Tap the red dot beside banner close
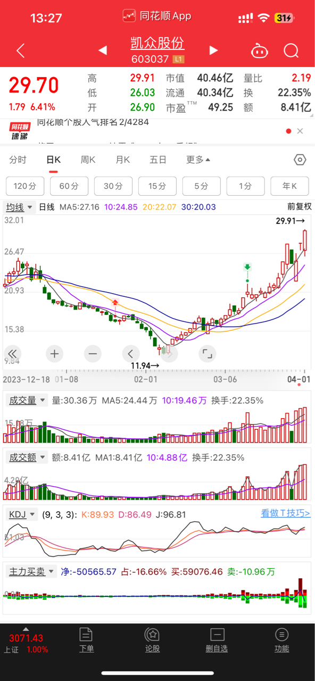 288,131
